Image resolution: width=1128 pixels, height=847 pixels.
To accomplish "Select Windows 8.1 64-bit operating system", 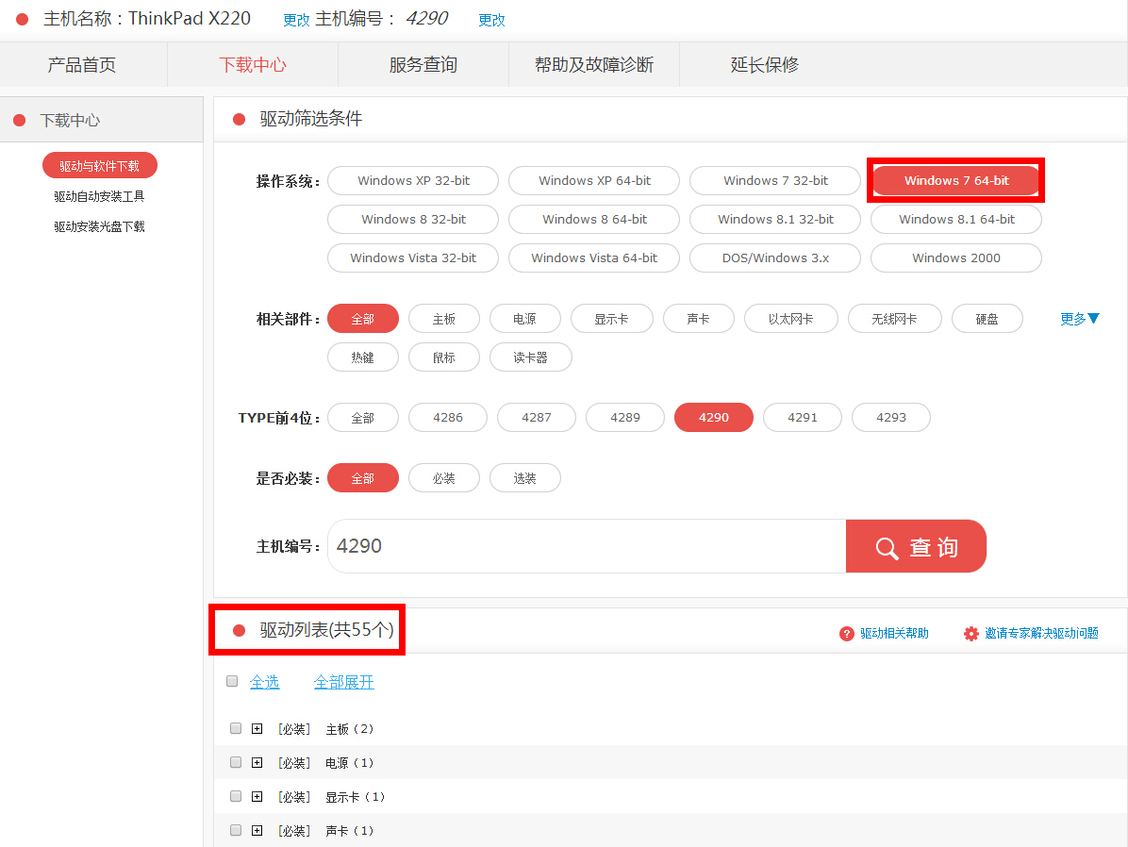I will pos(955,219).
